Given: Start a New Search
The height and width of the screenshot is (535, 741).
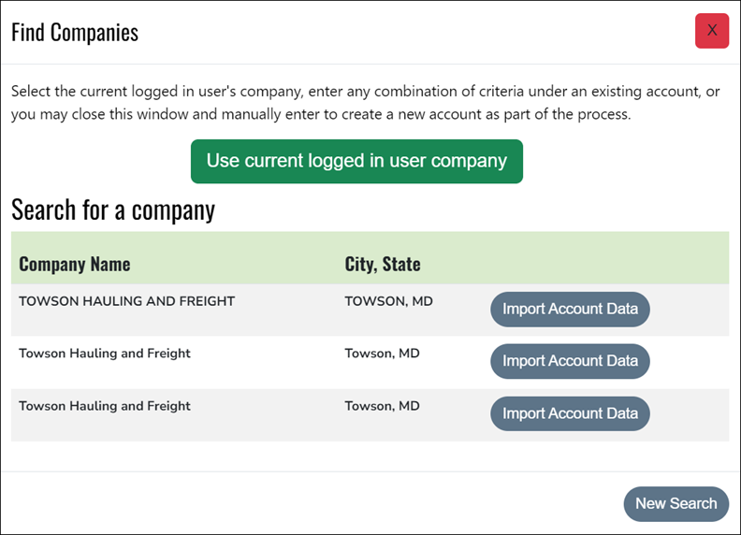Looking at the screenshot, I should 676,504.
